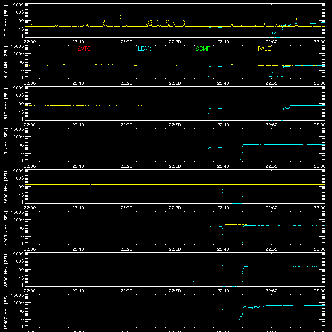
Task: Select the 410 MHz [SFU] axis label
Action: [5, 62]
